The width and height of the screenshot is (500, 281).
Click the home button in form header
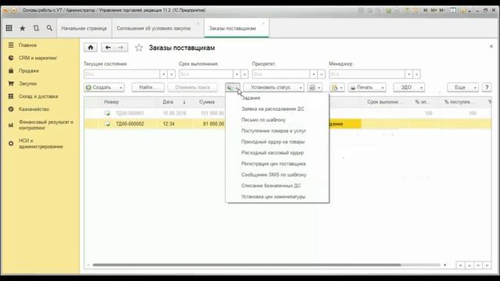(91, 48)
